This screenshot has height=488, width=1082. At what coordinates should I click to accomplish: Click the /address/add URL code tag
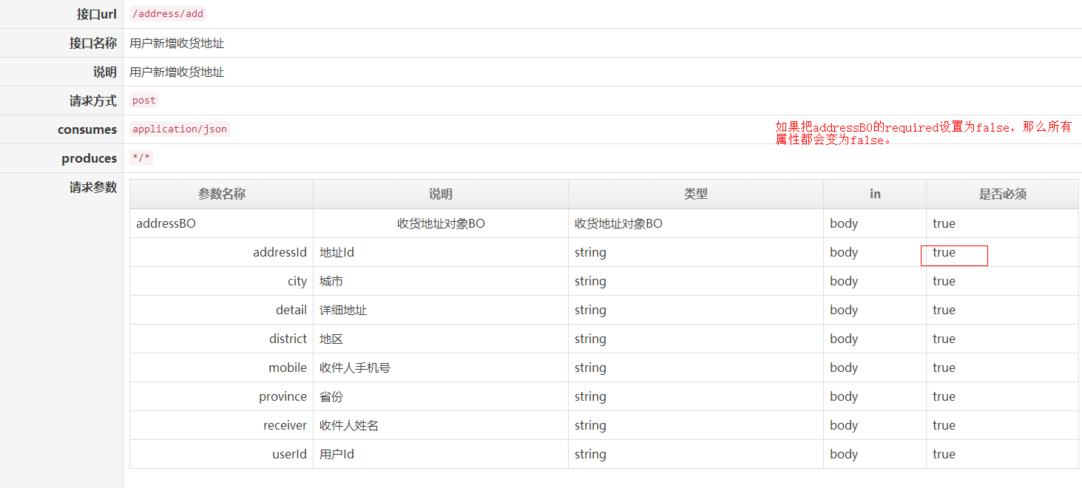pos(167,13)
